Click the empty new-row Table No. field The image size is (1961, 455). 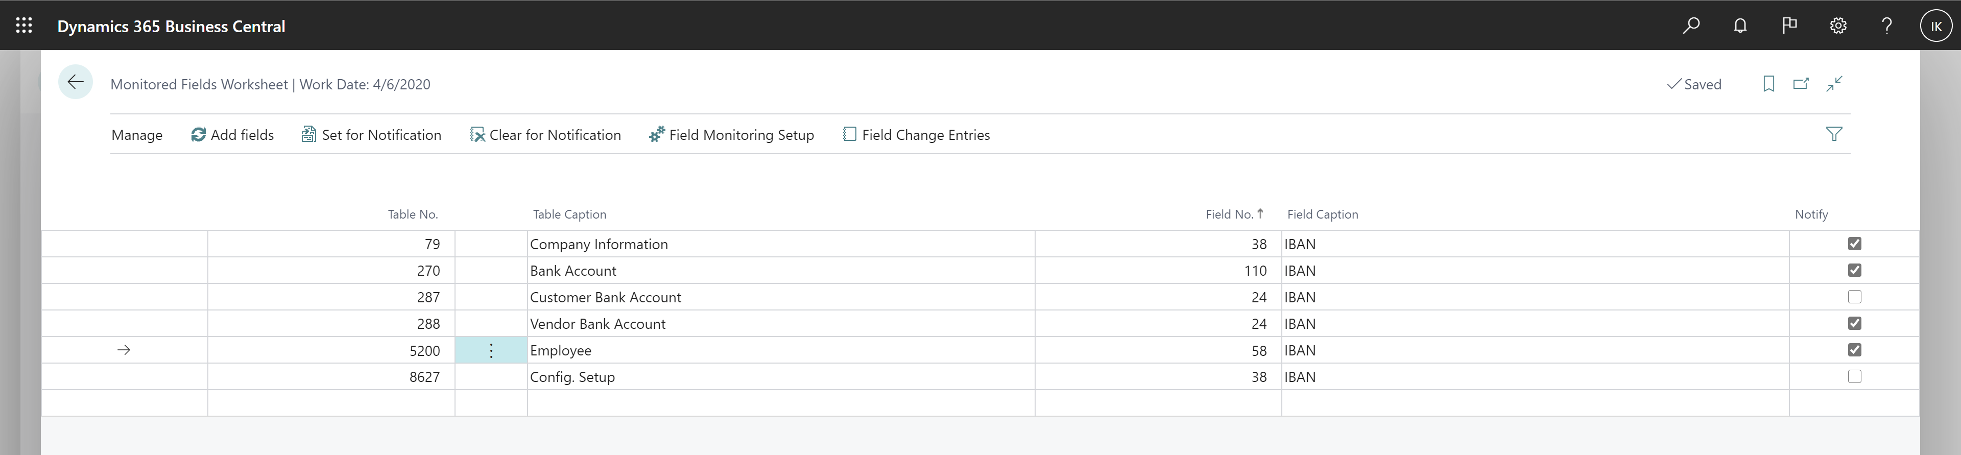coord(331,403)
